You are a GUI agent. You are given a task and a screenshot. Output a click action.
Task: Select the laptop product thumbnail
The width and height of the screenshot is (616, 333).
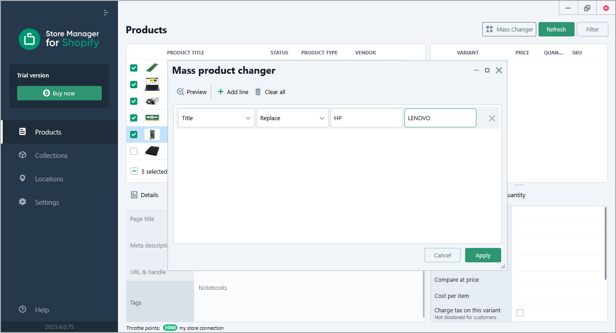(x=152, y=85)
